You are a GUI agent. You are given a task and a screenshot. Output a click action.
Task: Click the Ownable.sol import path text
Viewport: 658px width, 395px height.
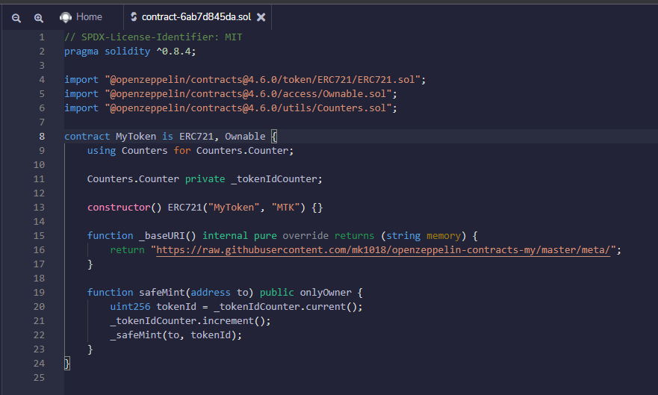(248, 94)
